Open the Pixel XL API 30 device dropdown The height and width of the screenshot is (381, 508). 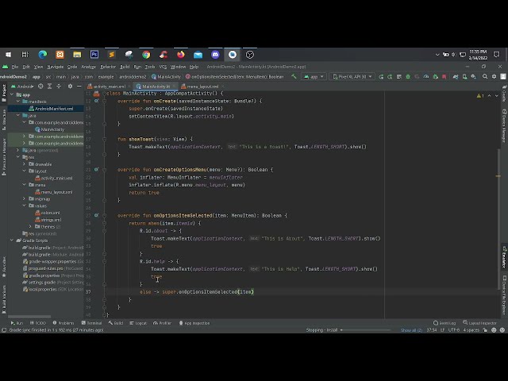(352, 77)
